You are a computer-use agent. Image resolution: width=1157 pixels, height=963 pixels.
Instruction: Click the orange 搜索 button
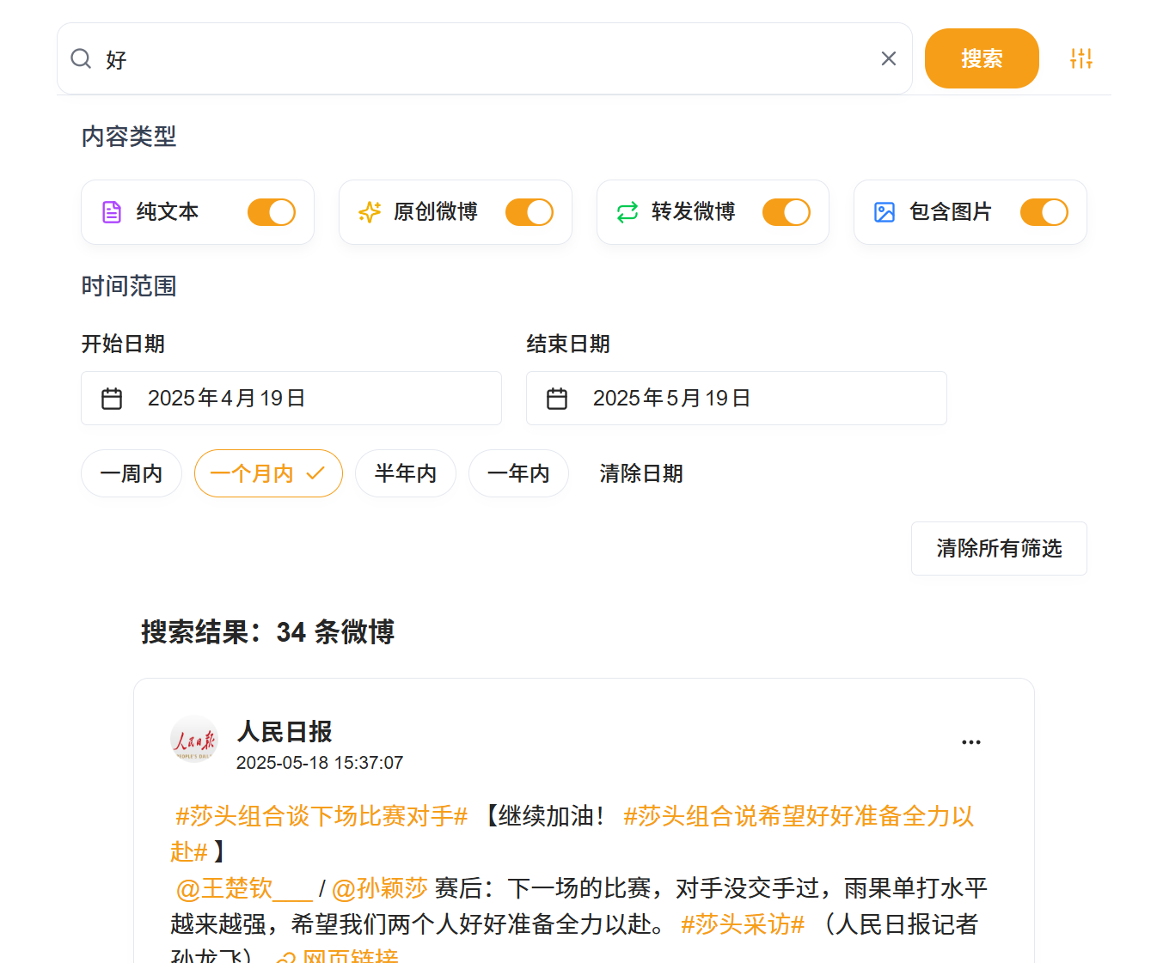[x=982, y=58]
